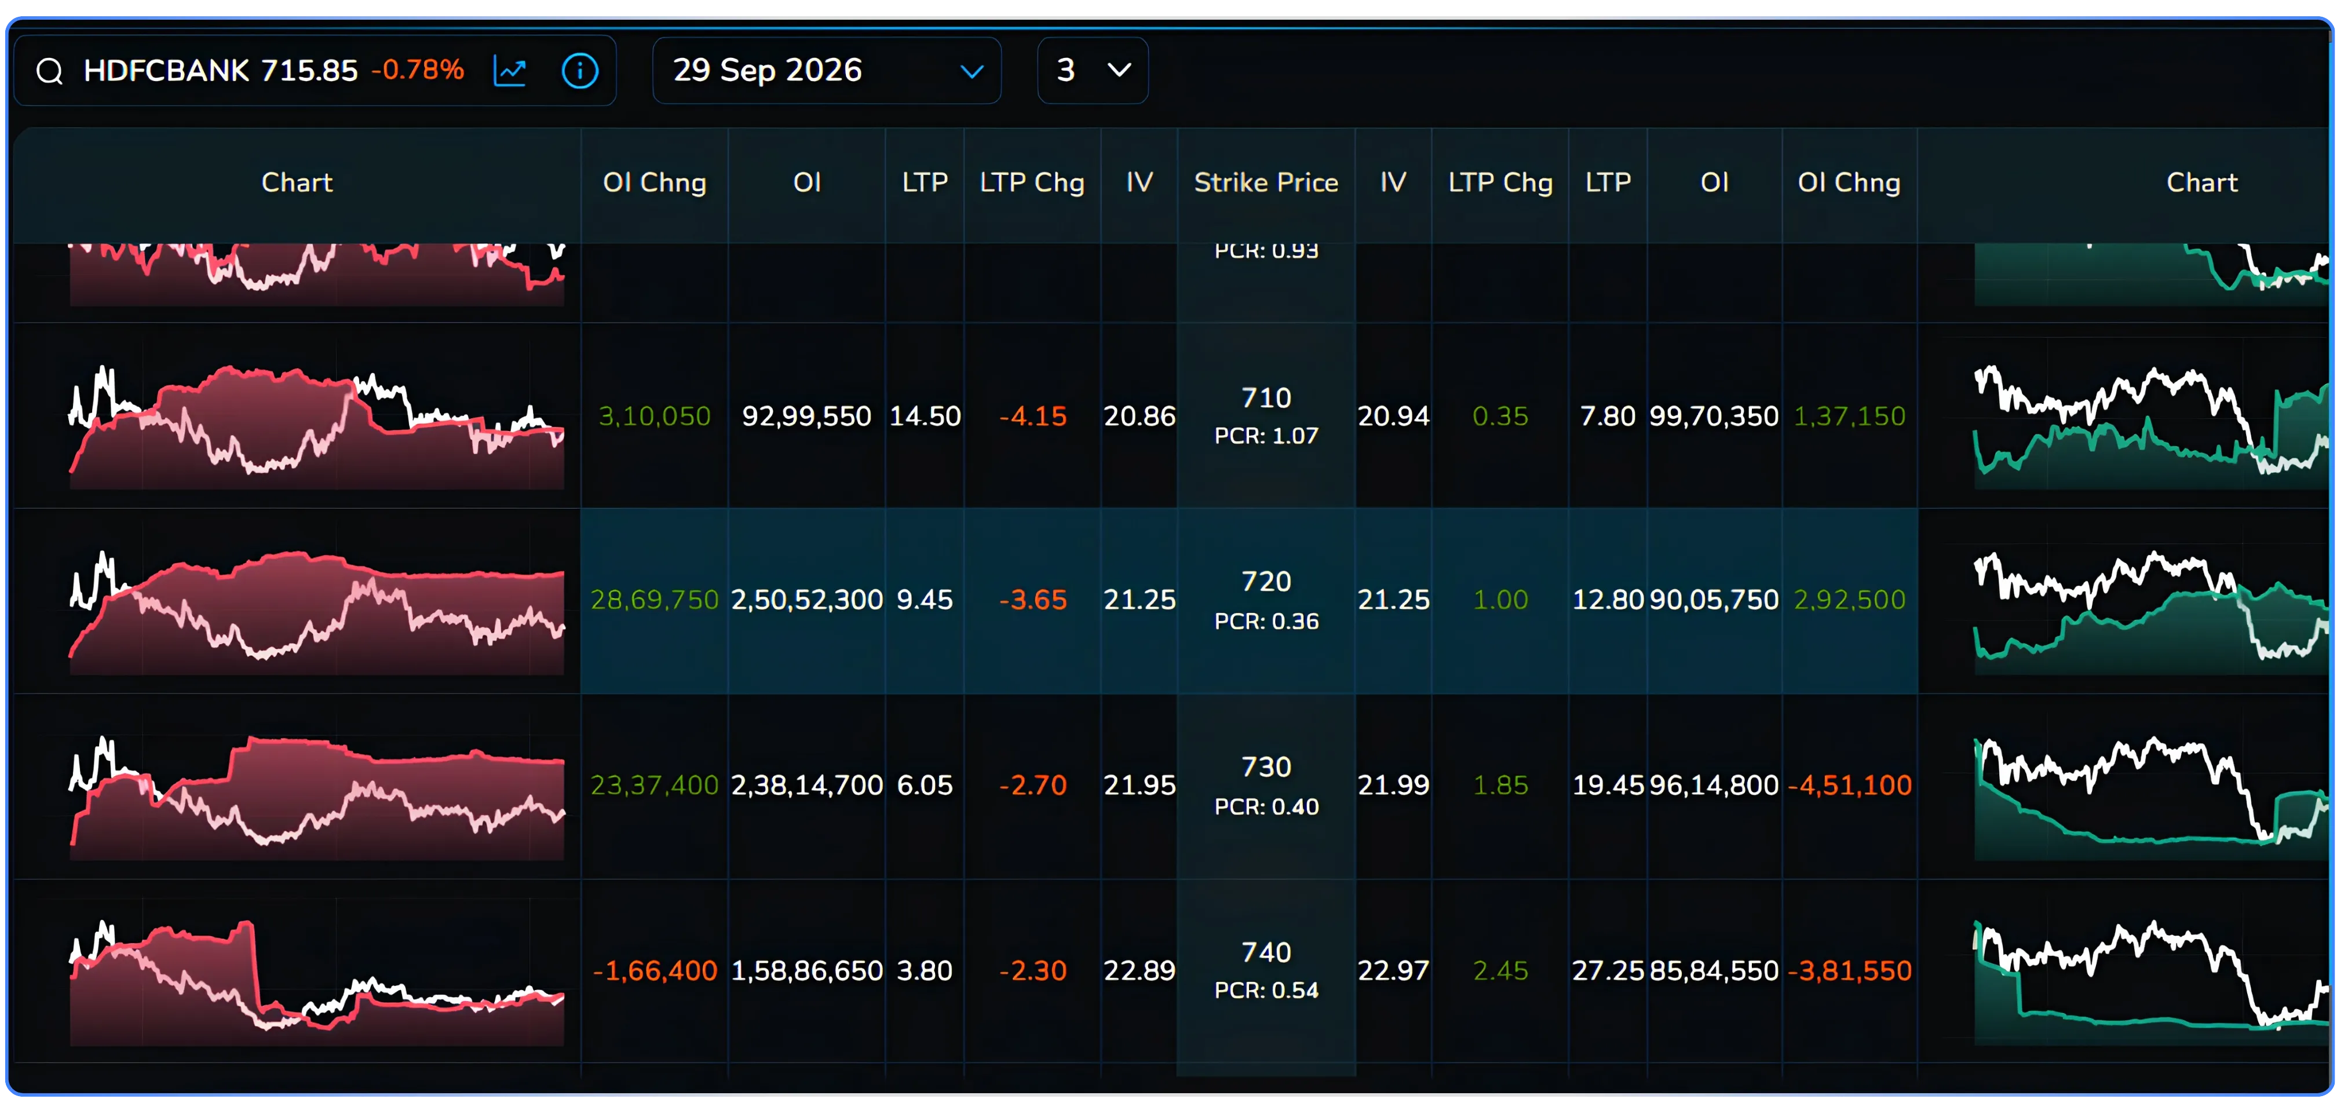Open the call chart thumbnail for strike 730

coord(317,797)
